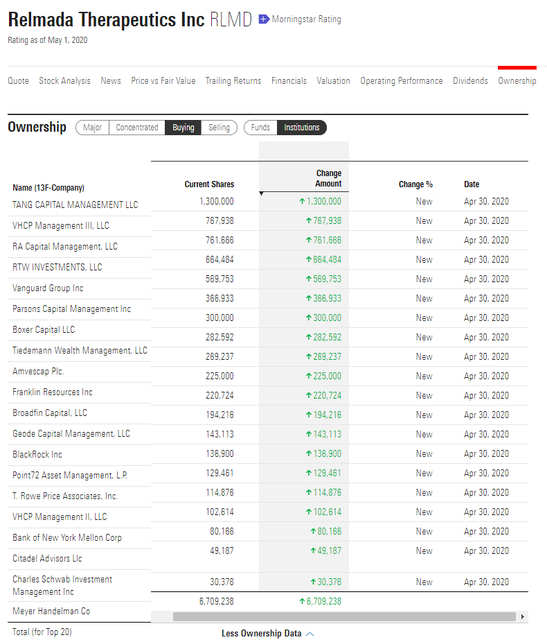This screenshot has height=642, width=547.
Task: Select the Ownership tab
Action: click(x=517, y=80)
